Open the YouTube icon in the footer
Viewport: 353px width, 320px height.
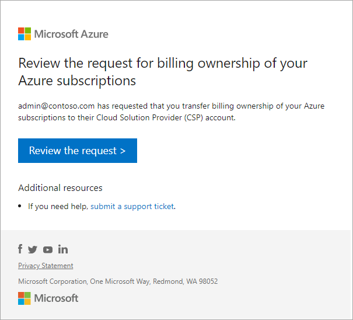pyautogui.click(x=48, y=250)
